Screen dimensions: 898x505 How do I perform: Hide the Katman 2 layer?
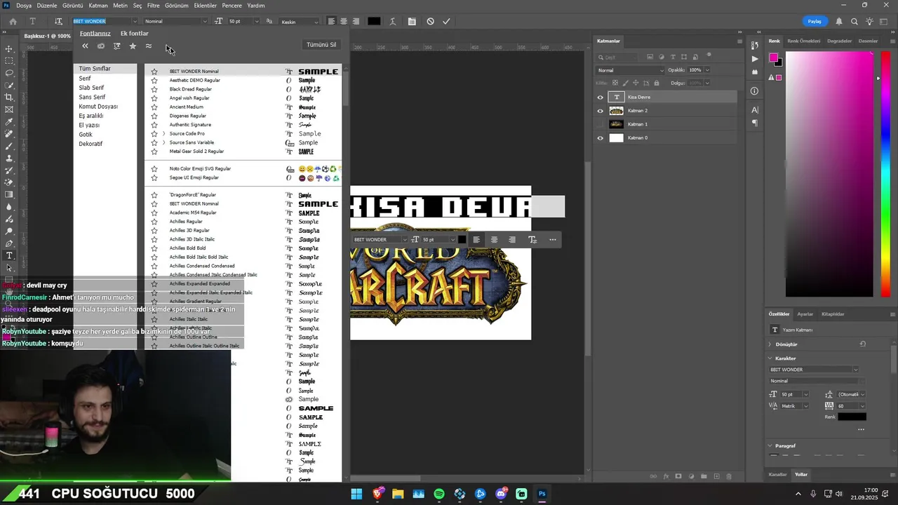pyautogui.click(x=600, y=111)
